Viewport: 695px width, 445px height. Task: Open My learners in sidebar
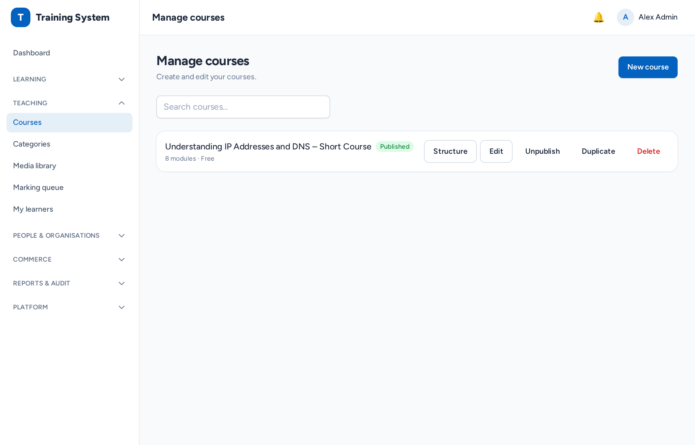[69, 209]
